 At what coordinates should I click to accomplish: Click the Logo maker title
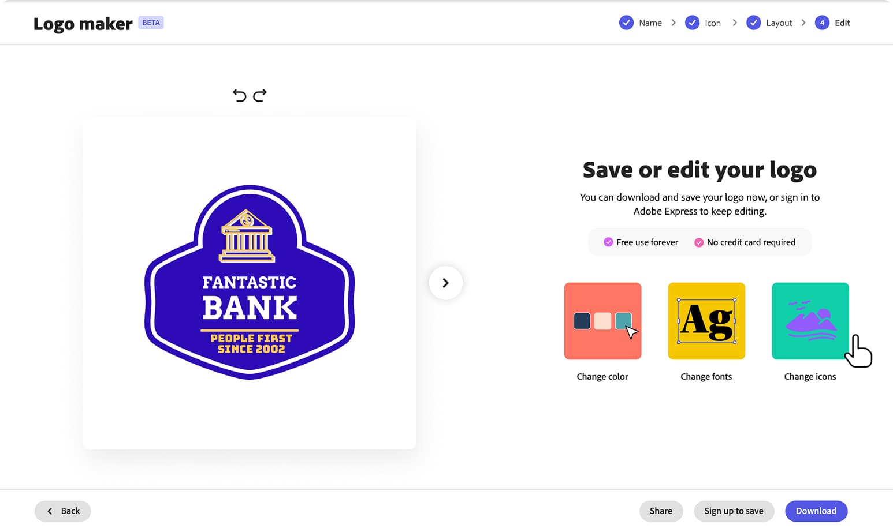click(x=83, y=24)
